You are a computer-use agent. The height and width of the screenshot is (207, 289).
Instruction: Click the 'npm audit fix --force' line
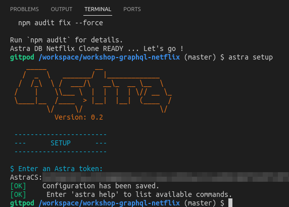[x=61, y=23]
